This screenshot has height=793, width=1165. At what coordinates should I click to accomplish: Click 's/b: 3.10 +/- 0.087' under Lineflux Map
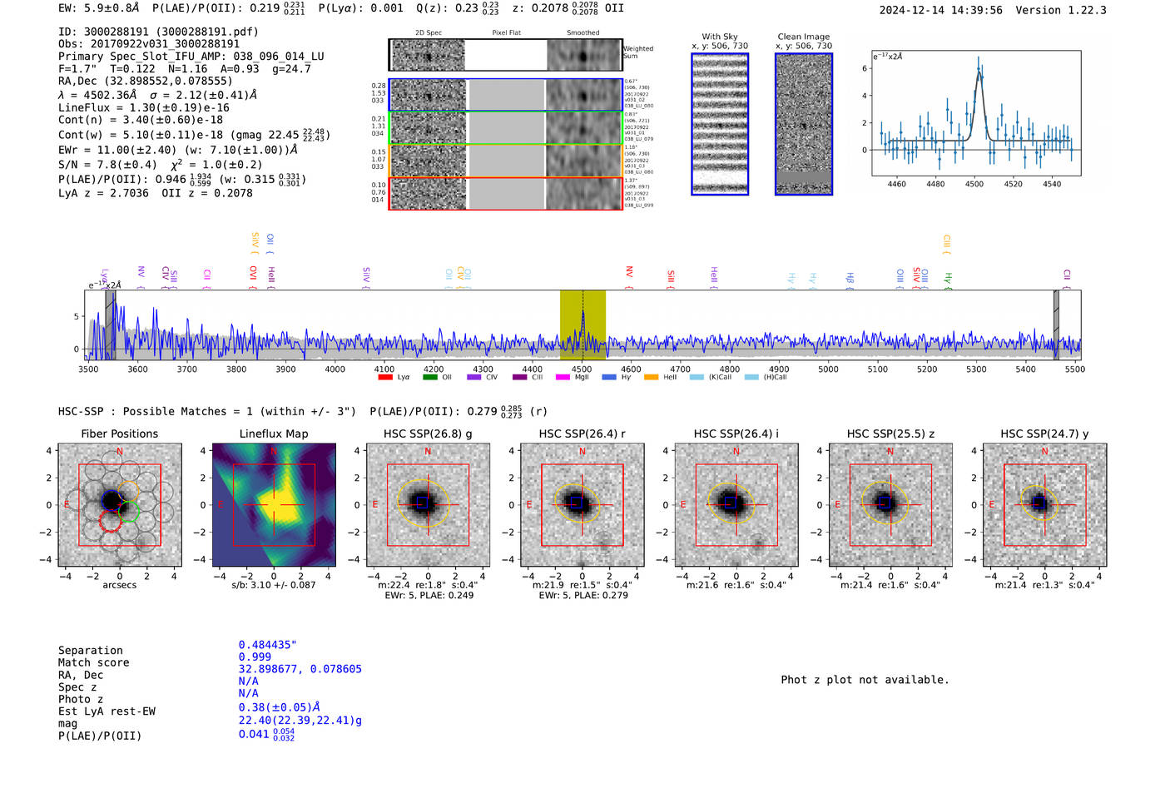pos(274,585)
